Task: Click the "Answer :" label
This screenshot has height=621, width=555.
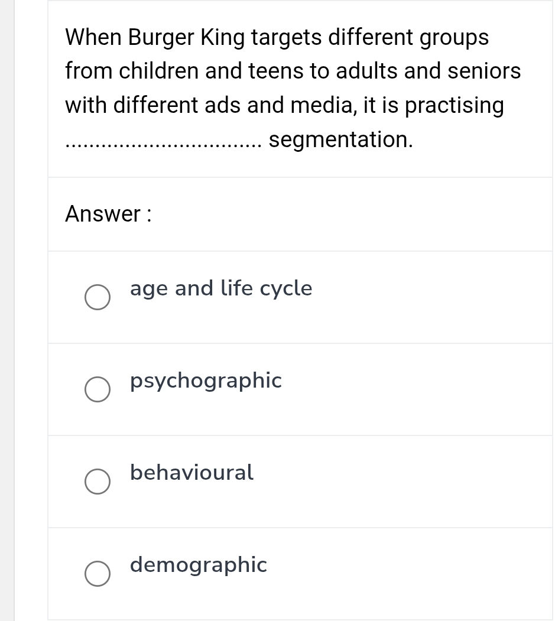Action: coord(109,214)
